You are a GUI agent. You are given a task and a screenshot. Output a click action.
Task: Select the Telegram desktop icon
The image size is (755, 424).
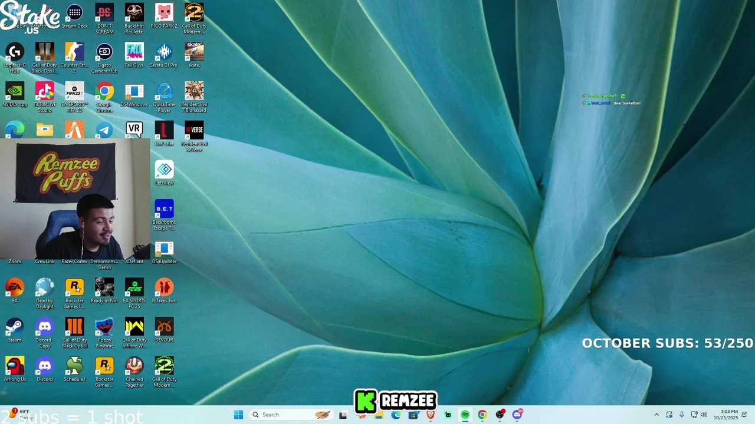point(104,130)
